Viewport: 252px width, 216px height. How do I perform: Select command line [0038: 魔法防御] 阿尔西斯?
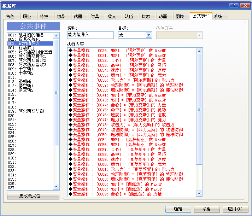coord(132,90)
